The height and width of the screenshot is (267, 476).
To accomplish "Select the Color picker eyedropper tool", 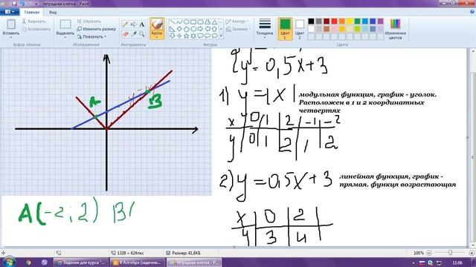I will point(134,34).
